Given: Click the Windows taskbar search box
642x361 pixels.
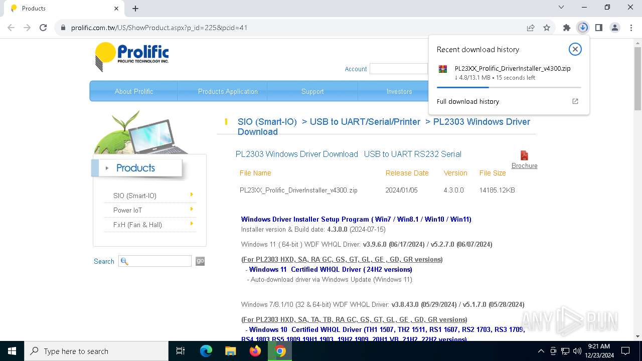Looking at the screenshot, I should click(96, 351).
